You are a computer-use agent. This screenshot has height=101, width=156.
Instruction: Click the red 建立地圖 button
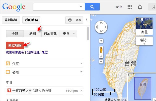coord(15,45)
